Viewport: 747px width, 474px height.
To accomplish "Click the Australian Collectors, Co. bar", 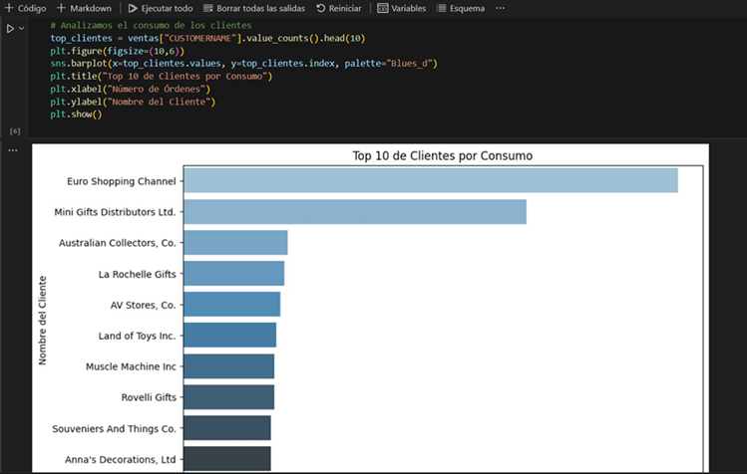I will click(x=235, y=243).
